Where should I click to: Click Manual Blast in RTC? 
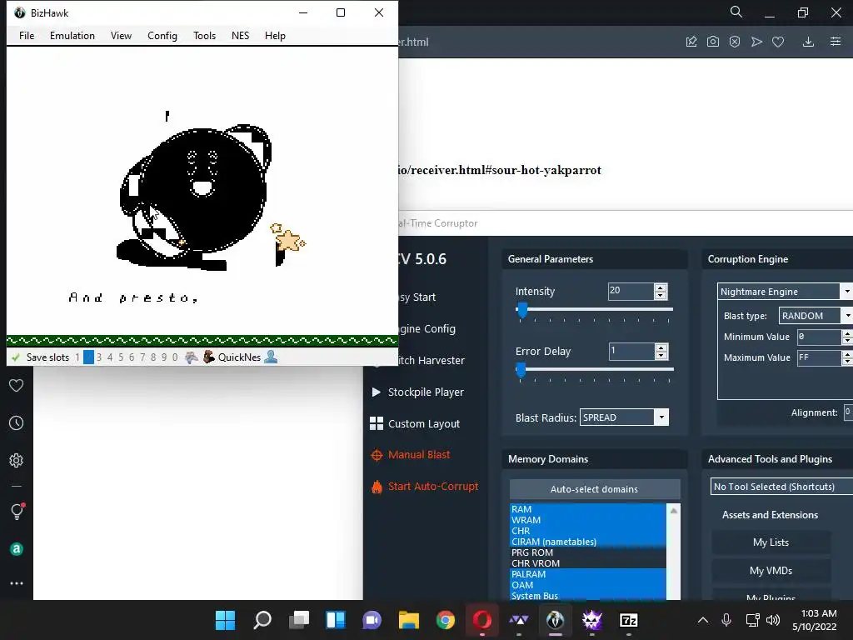point(410,454)
